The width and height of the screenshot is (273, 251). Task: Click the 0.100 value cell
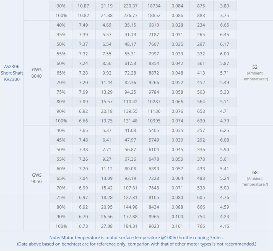click(177, 216)
